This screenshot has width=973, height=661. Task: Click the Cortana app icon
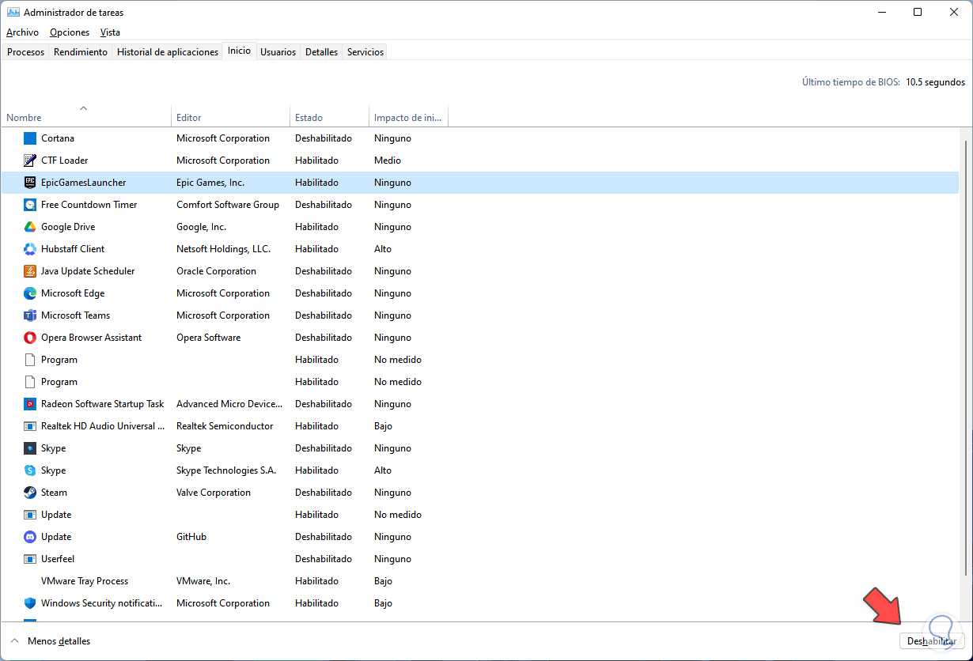[x=30, y=138]
